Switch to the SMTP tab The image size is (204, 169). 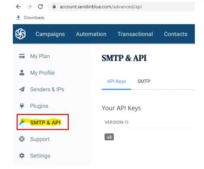click(x=144, y=81)
